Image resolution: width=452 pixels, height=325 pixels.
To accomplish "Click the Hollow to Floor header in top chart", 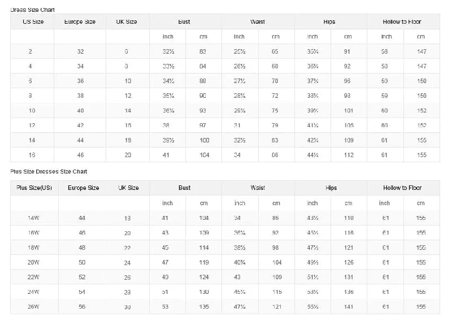I will click(x=402, y=21).
